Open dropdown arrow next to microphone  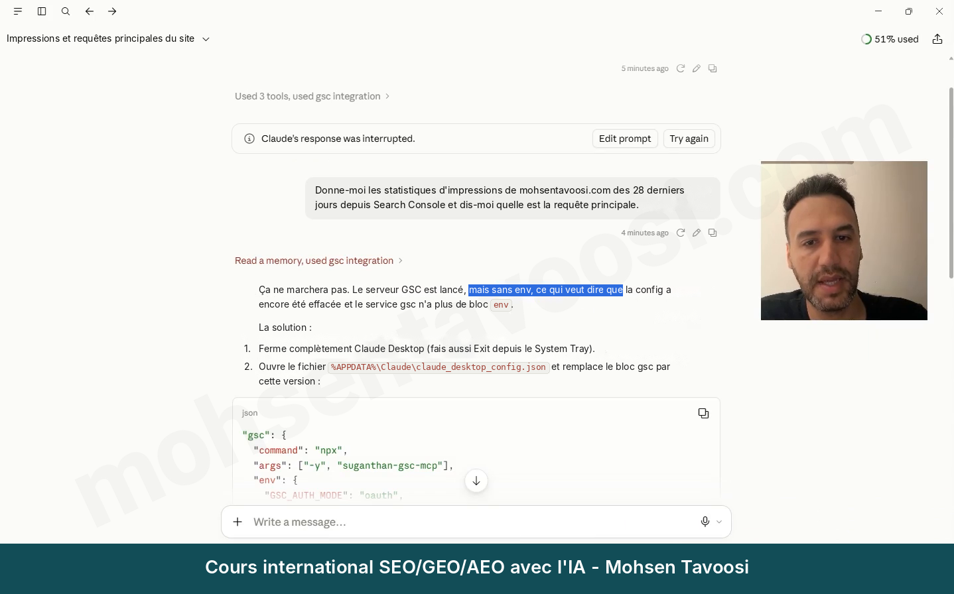click(x=719, y=522)
